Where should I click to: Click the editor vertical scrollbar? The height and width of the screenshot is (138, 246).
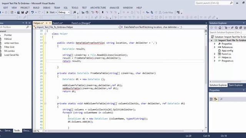[x=206, y=65]
